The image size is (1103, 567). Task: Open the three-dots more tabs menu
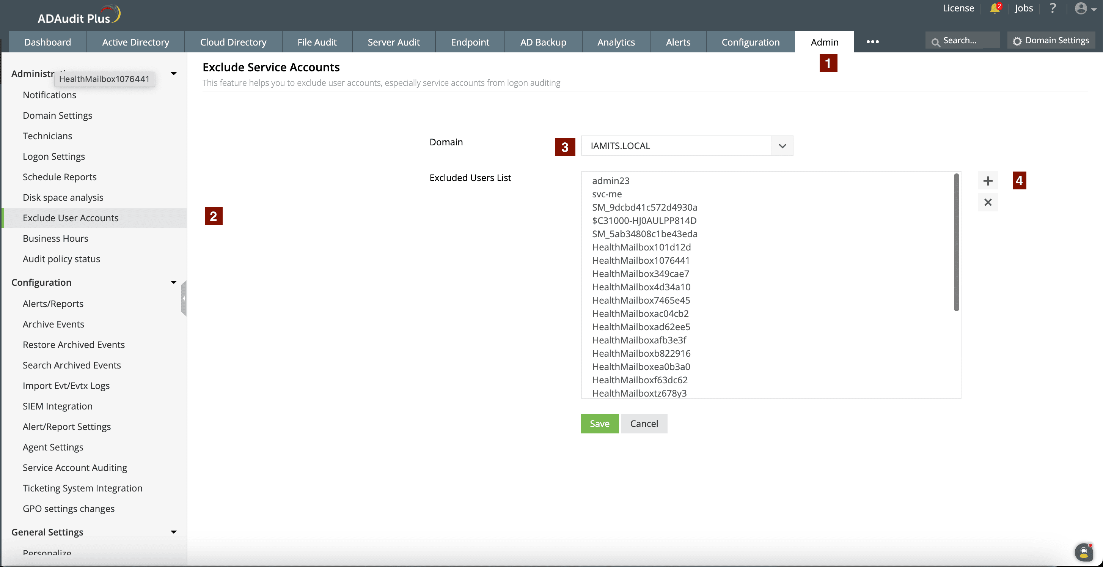pyautogui.click(x=872, y=42)
